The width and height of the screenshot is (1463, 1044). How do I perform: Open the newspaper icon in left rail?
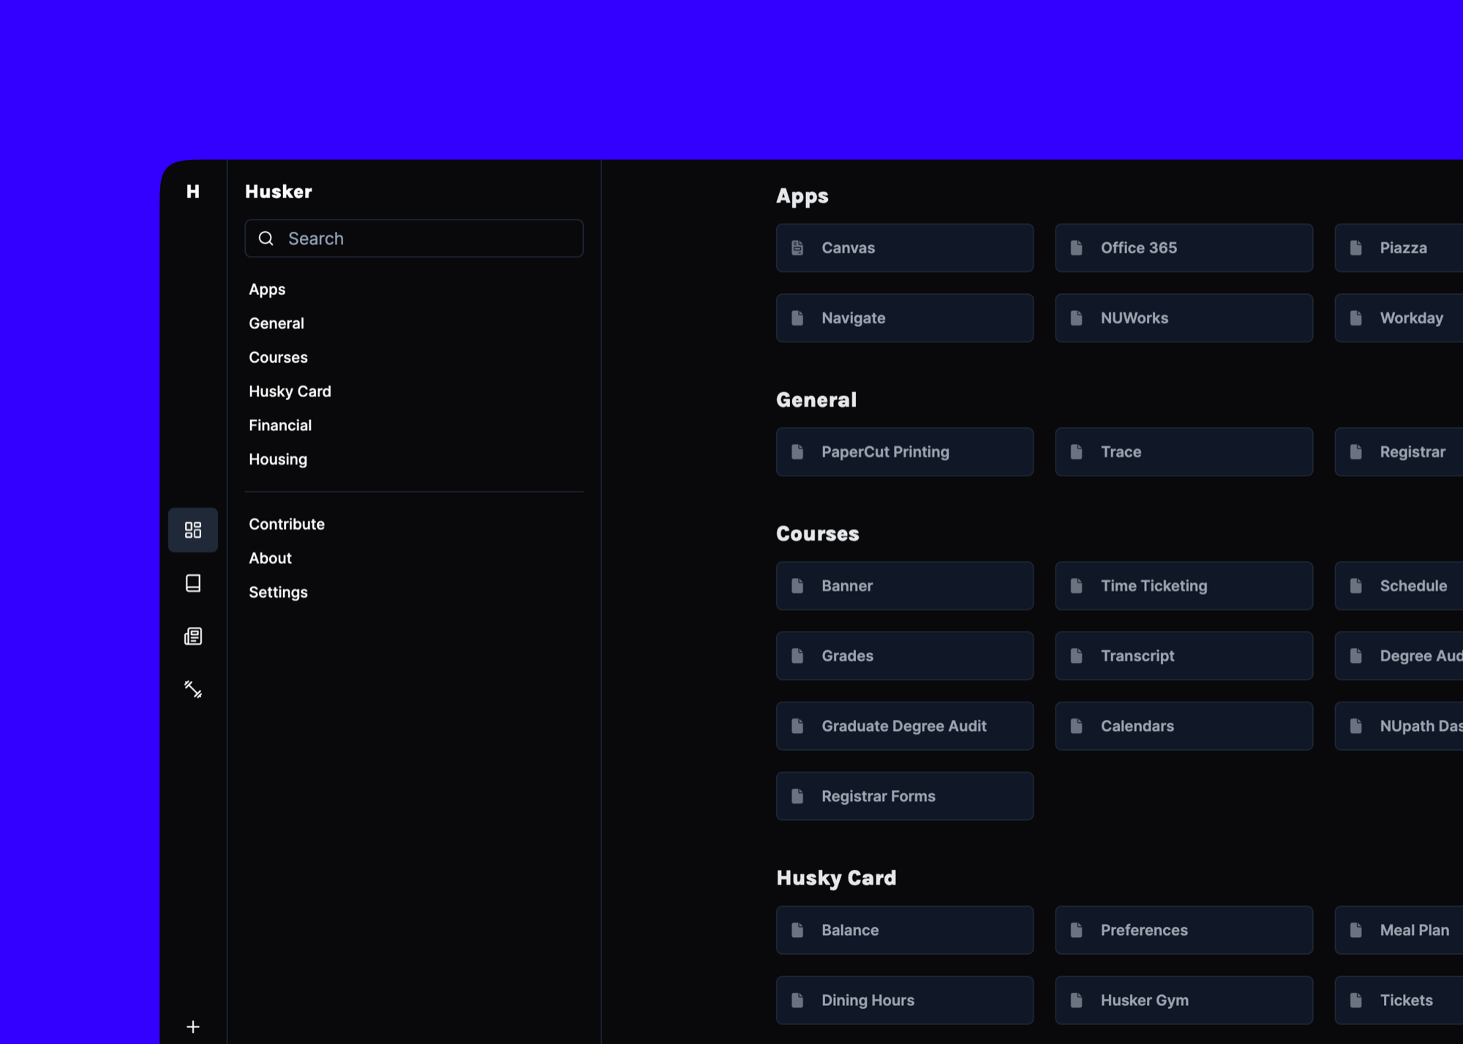click(x=193, y=636)
